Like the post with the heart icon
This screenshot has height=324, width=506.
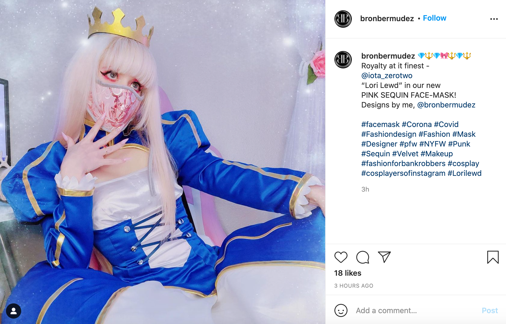coord(341,257)
